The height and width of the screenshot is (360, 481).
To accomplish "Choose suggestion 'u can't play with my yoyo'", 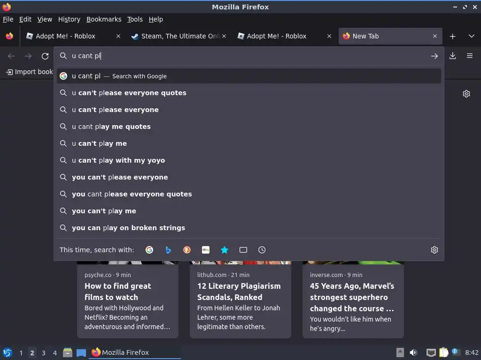I will coord(249,160).
